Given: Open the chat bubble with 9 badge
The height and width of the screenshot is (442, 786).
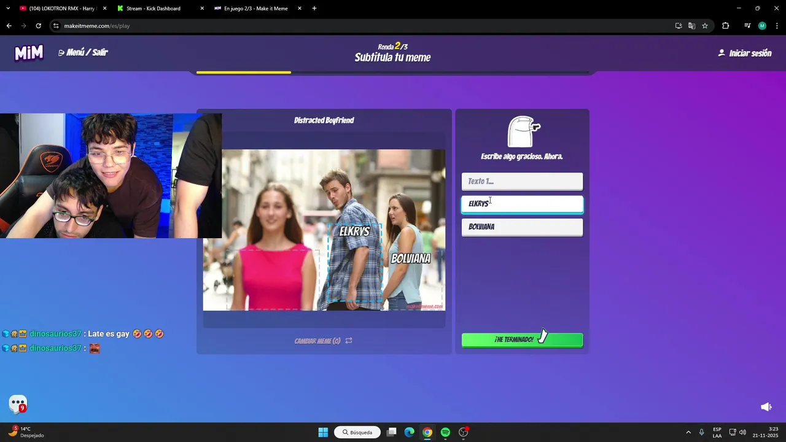Looking at the screenshot, I should [18, 404].
